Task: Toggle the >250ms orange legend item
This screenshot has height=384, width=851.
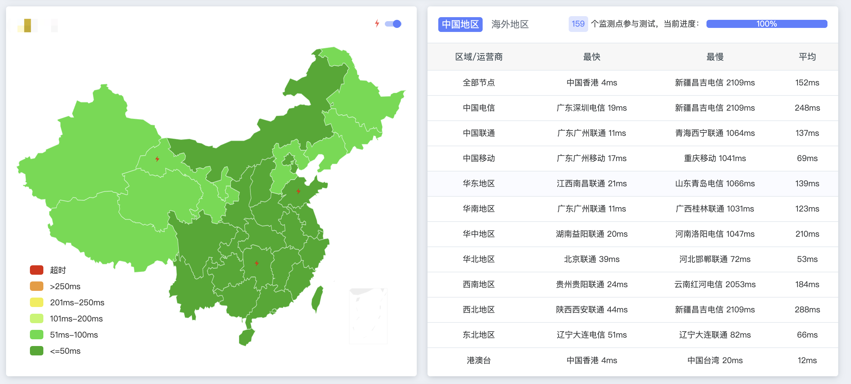Action: [37, 286]
